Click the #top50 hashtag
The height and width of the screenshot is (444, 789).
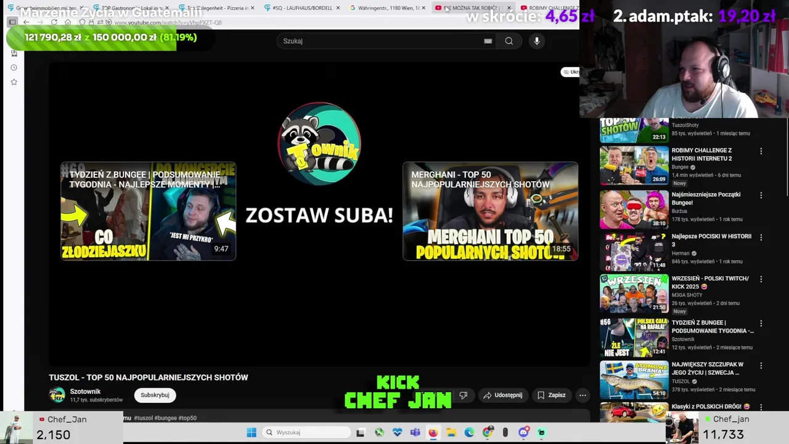click(x=188, y=418)
